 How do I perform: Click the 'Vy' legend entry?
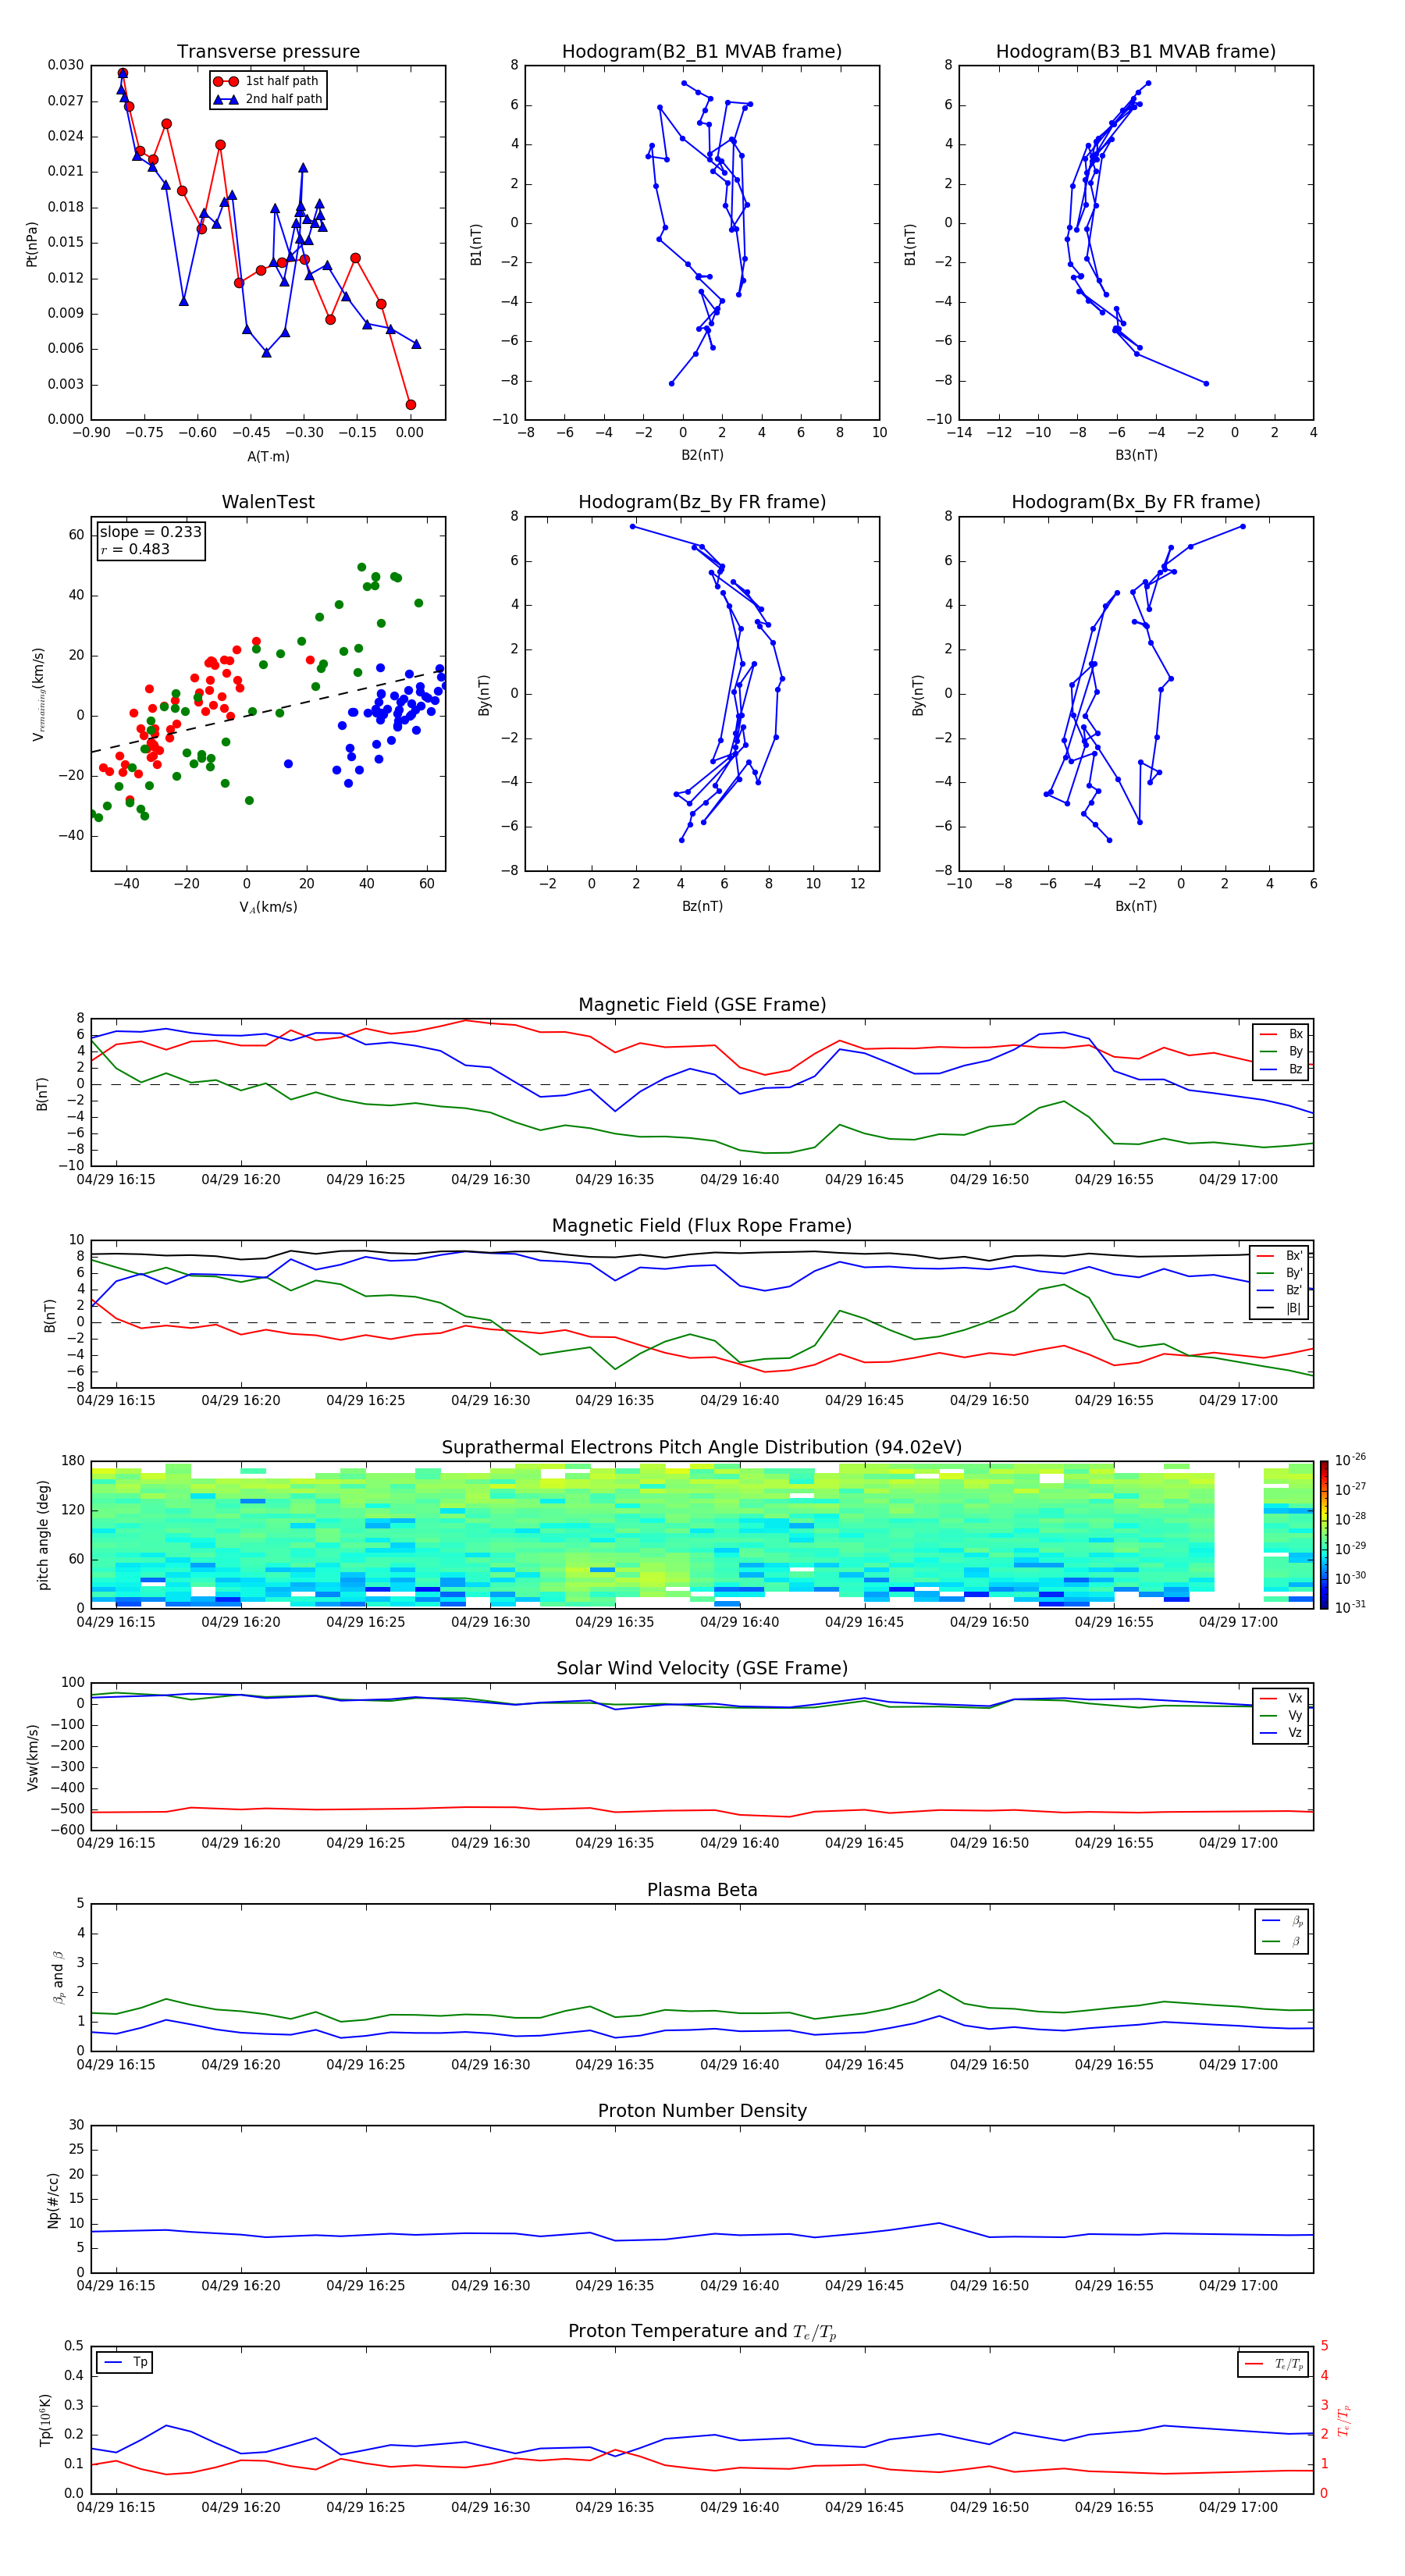pyautogui.click(x=1281, y=1715)
